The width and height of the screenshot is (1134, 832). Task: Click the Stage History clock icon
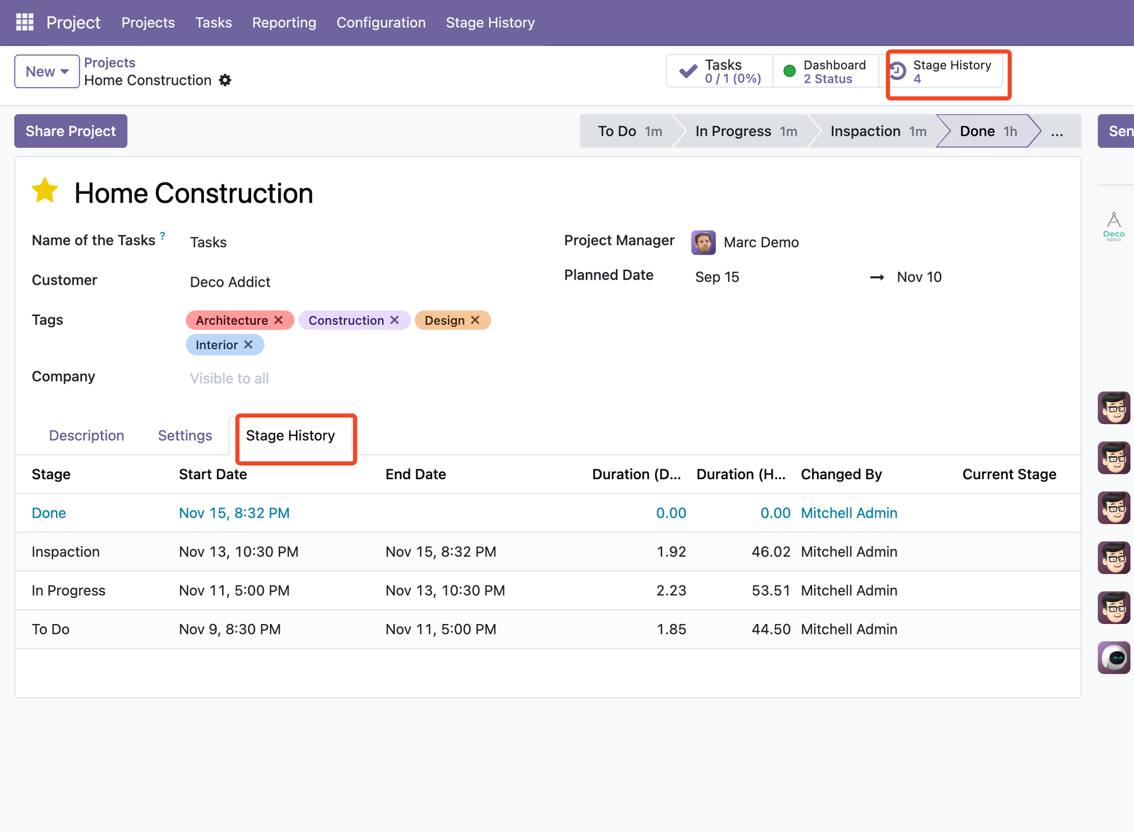[898, 71]
